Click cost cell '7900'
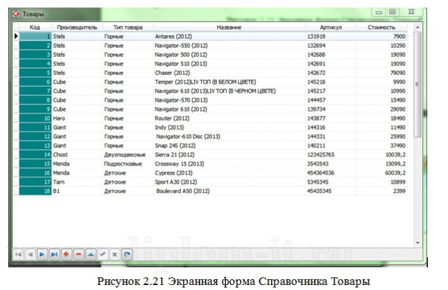The image size is (448, 290). (x=382, y=37)
